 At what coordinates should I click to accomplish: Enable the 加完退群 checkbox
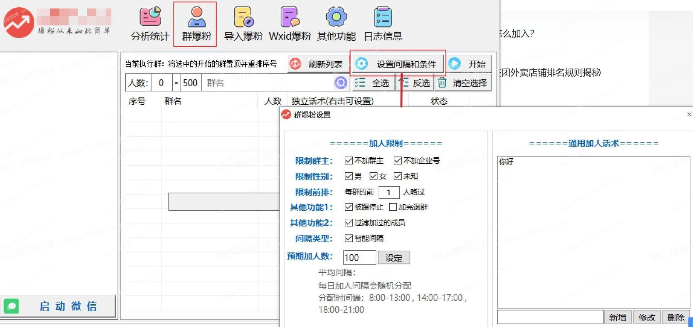tap(393, 207)
